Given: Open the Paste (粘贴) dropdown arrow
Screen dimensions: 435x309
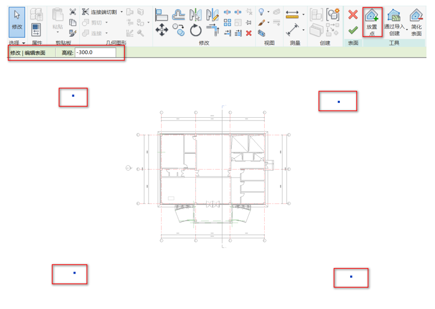Looking at the screenshot, I should (58, 32).
